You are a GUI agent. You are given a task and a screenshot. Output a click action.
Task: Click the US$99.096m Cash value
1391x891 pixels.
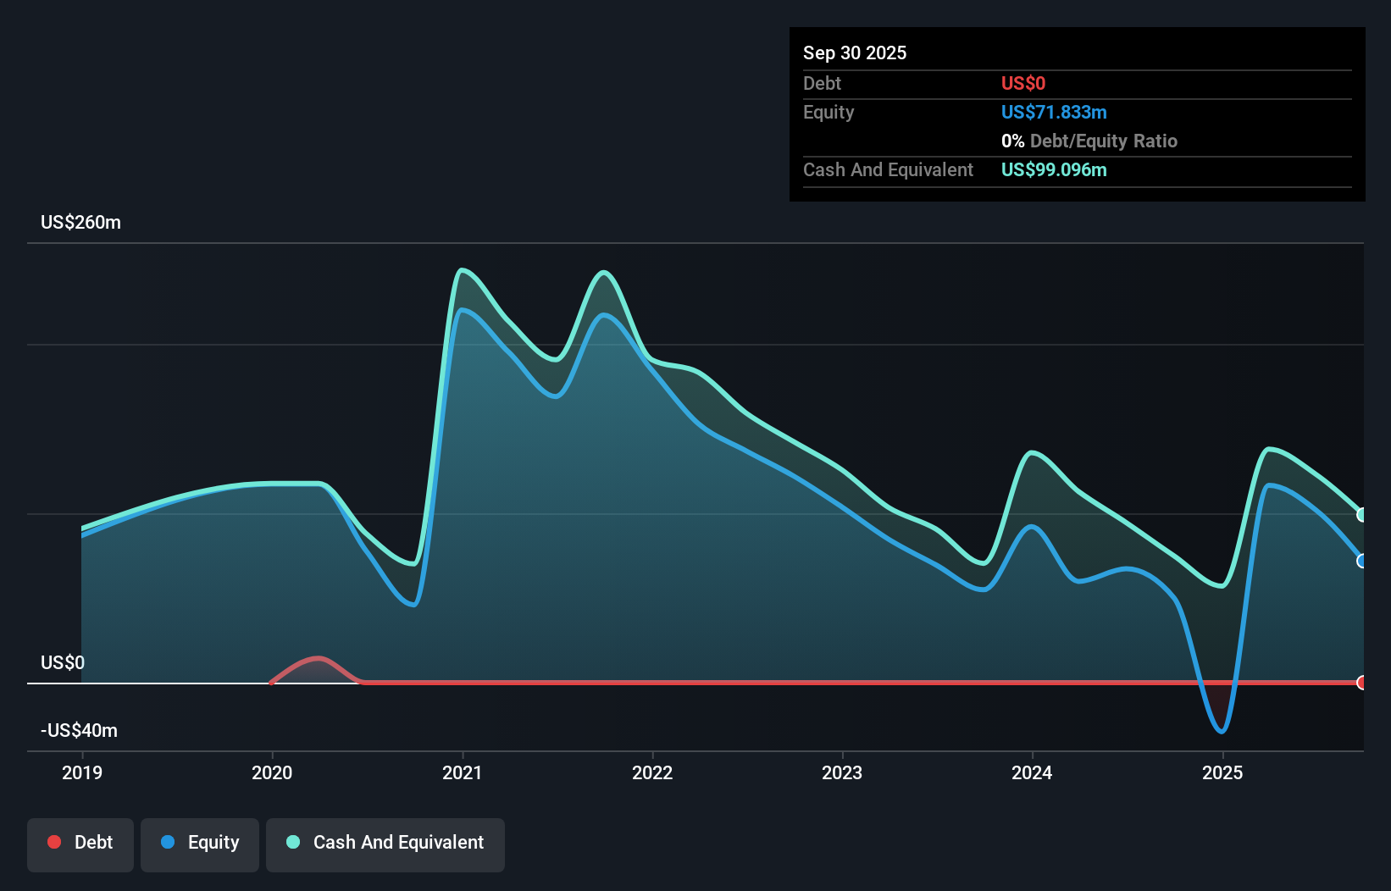[1053, 169]
